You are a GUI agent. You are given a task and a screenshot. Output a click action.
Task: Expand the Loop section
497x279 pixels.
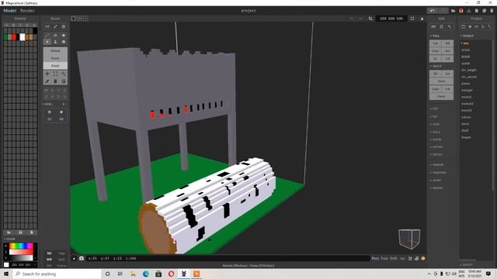[435, 124]
